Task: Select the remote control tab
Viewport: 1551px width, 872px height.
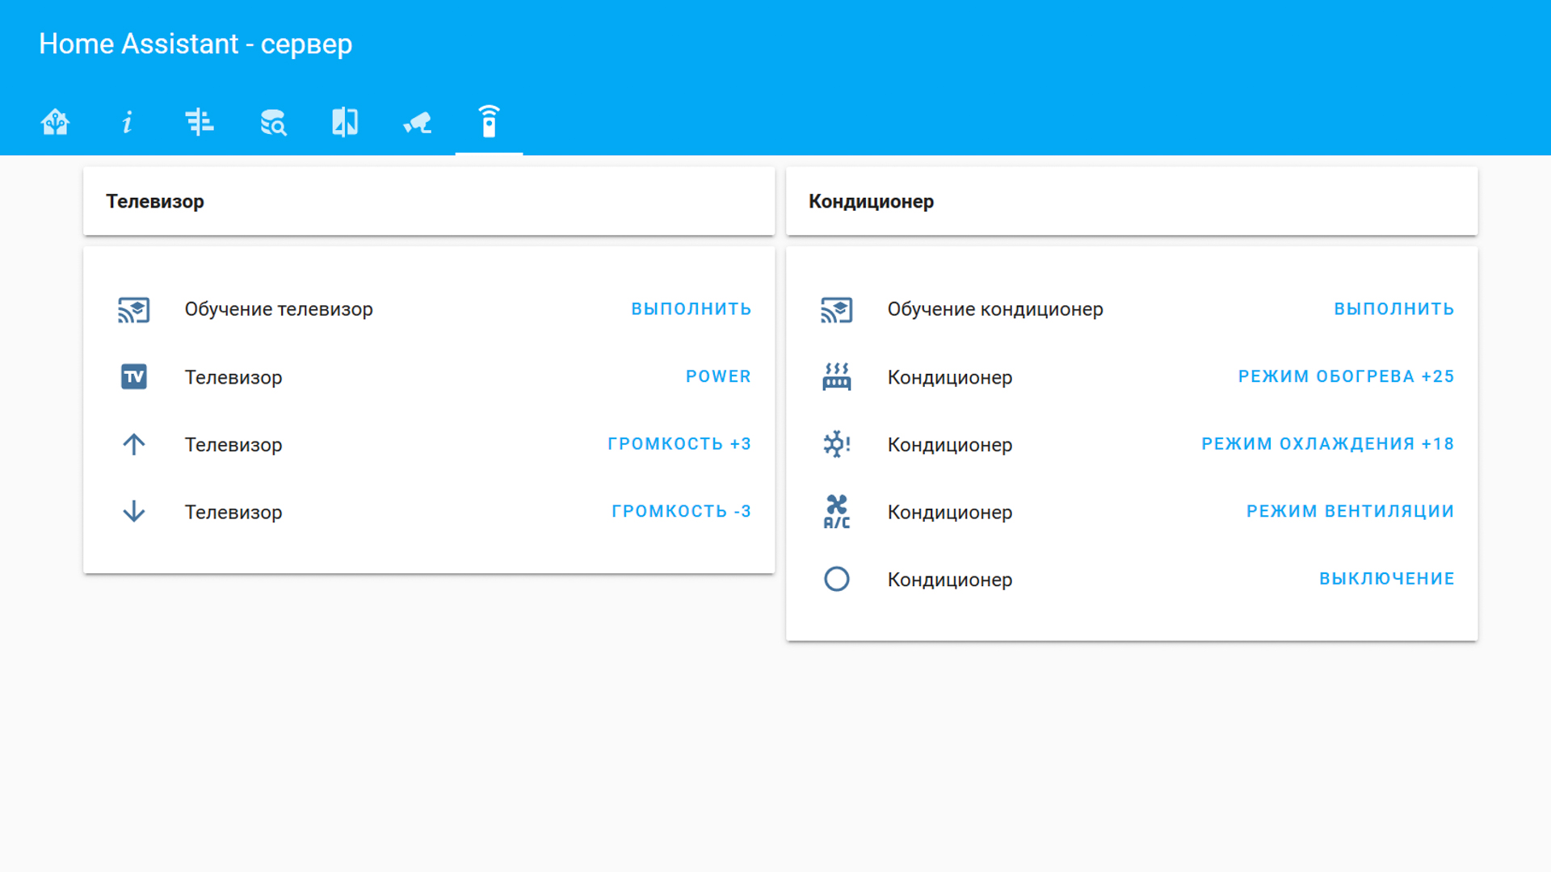Action: pos(489,121)
